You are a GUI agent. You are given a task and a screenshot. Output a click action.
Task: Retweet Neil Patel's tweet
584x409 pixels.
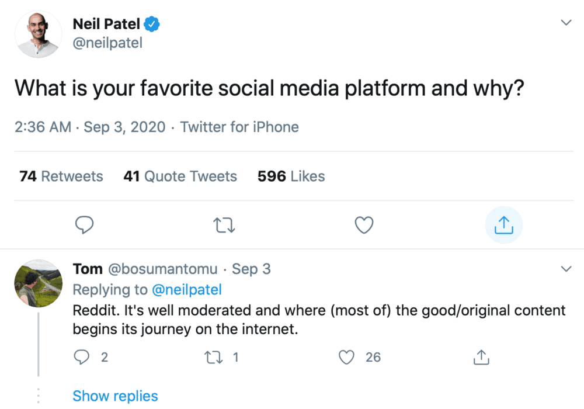pyautogui.click(x=224, y=225)
